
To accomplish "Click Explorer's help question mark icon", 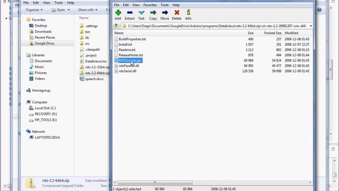I will point(319,10).
